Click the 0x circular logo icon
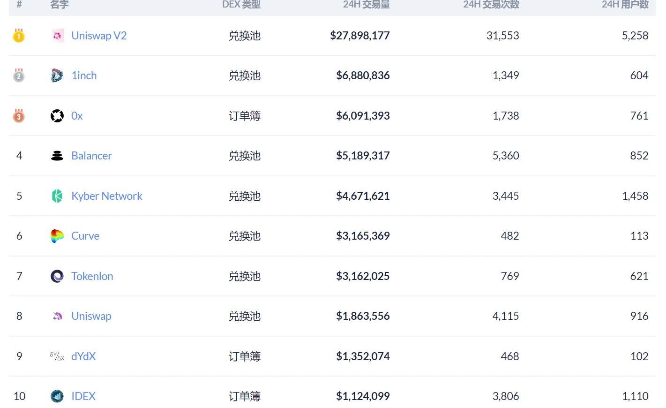666x408 pixels. click(57, 116)
